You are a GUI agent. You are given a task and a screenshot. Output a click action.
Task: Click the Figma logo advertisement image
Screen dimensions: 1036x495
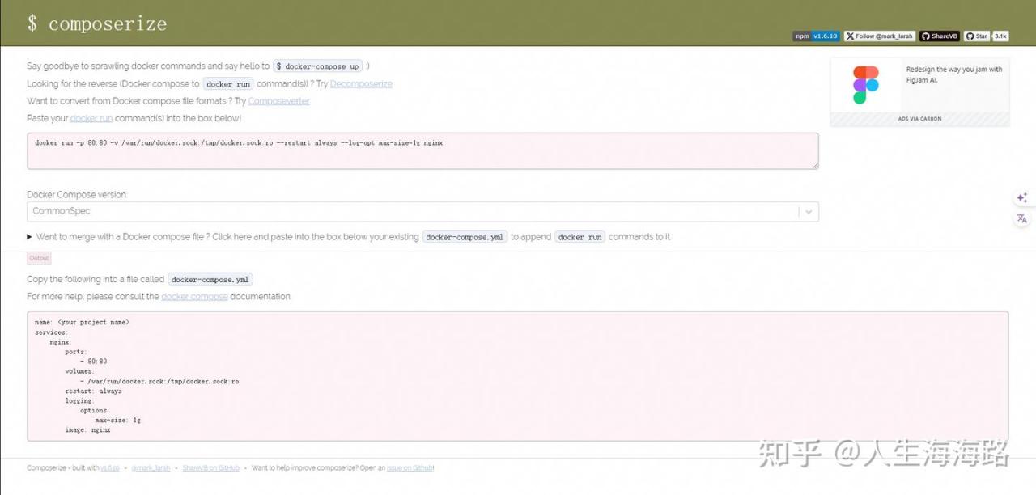point(865,85)
